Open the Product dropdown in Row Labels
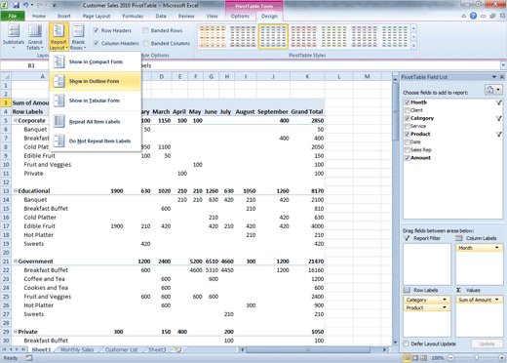The width and height of the screenshot is (507, 363). click(445, 307)
